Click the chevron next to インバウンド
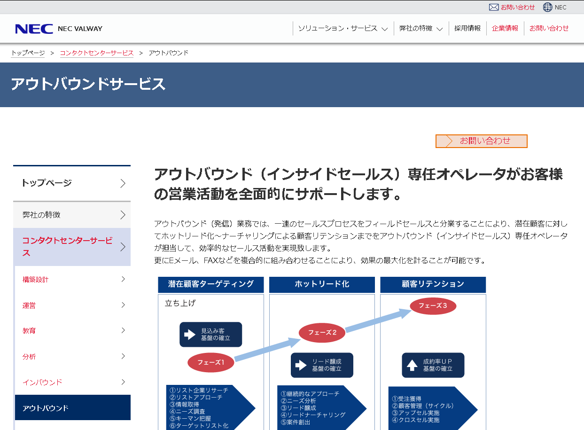 (123, 382)
